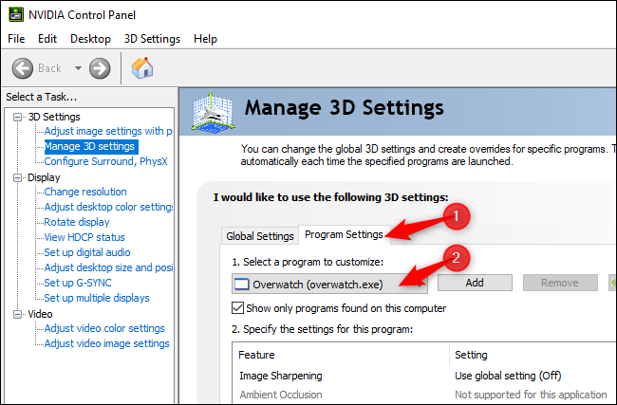This screenshot has height=405, width=617.
Task: Click the Home icon in toolbar
Action: coord(141,68)
